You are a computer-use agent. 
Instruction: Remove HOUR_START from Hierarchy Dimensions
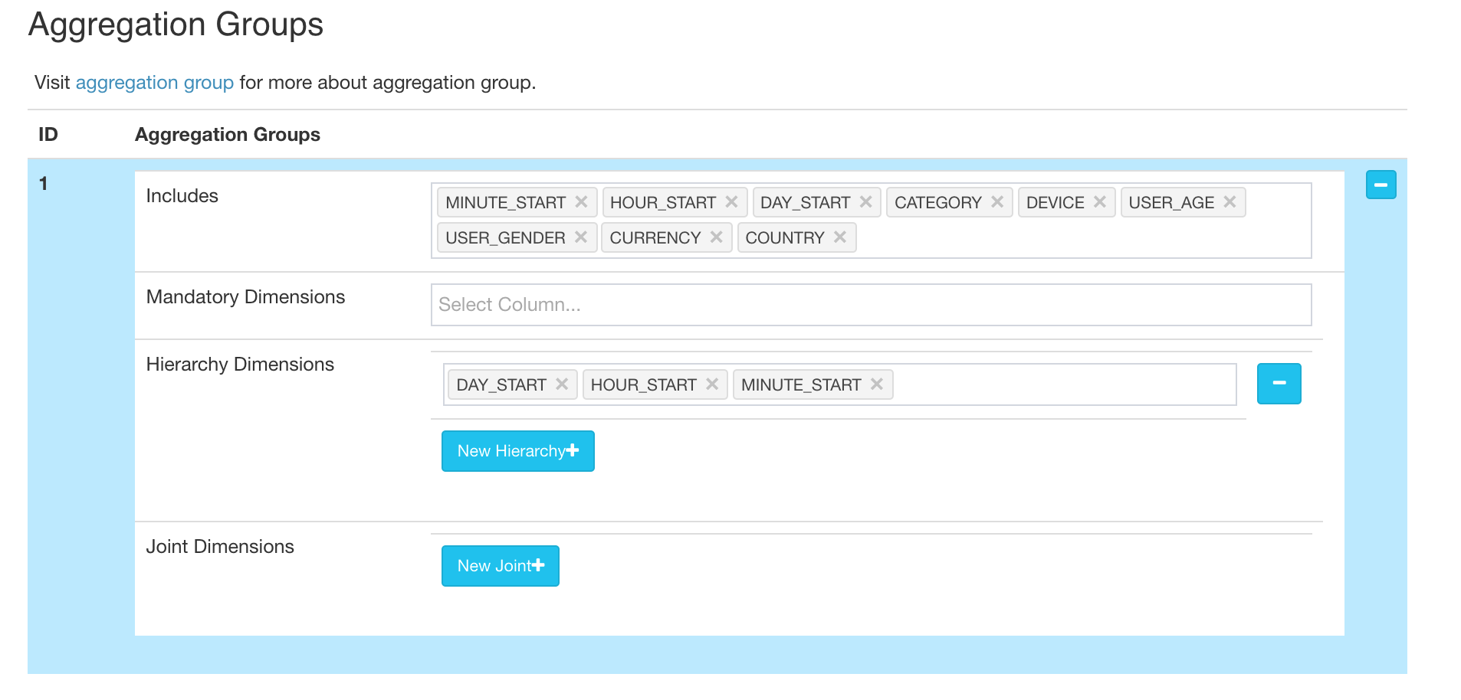click(712, 384)
